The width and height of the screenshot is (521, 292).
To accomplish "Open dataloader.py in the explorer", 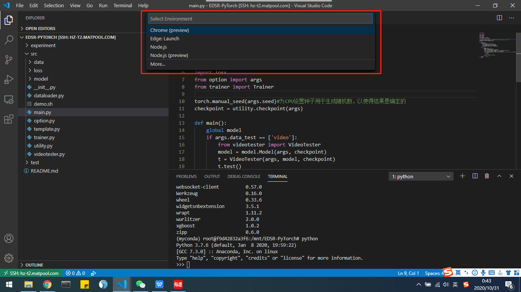I will (93, 95).
